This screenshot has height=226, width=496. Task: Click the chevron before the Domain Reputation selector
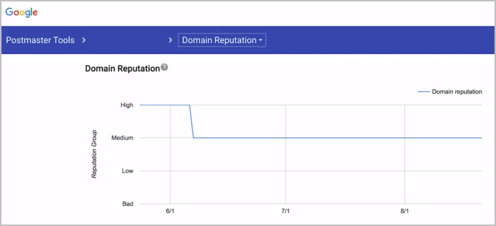click(x=171, y=40)
